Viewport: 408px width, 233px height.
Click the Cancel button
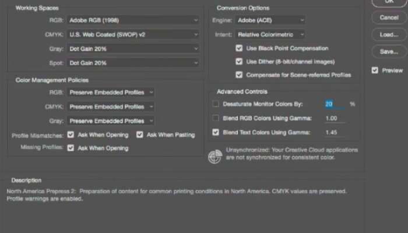pos(389,17)
